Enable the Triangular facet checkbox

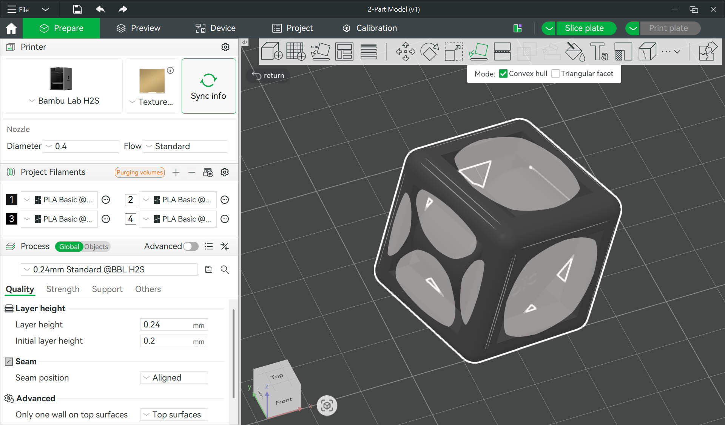[x=555, y=74]
